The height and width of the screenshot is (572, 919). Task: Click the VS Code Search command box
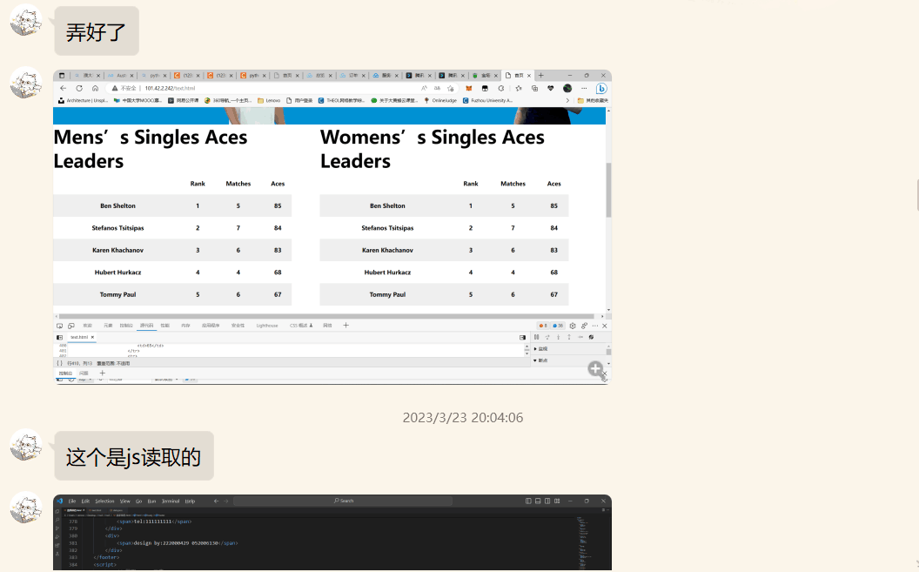343,501
